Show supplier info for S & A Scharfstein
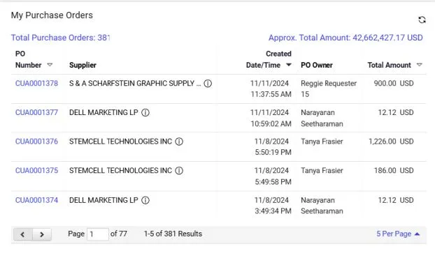 pyautogui.click(x=208, y=84)
